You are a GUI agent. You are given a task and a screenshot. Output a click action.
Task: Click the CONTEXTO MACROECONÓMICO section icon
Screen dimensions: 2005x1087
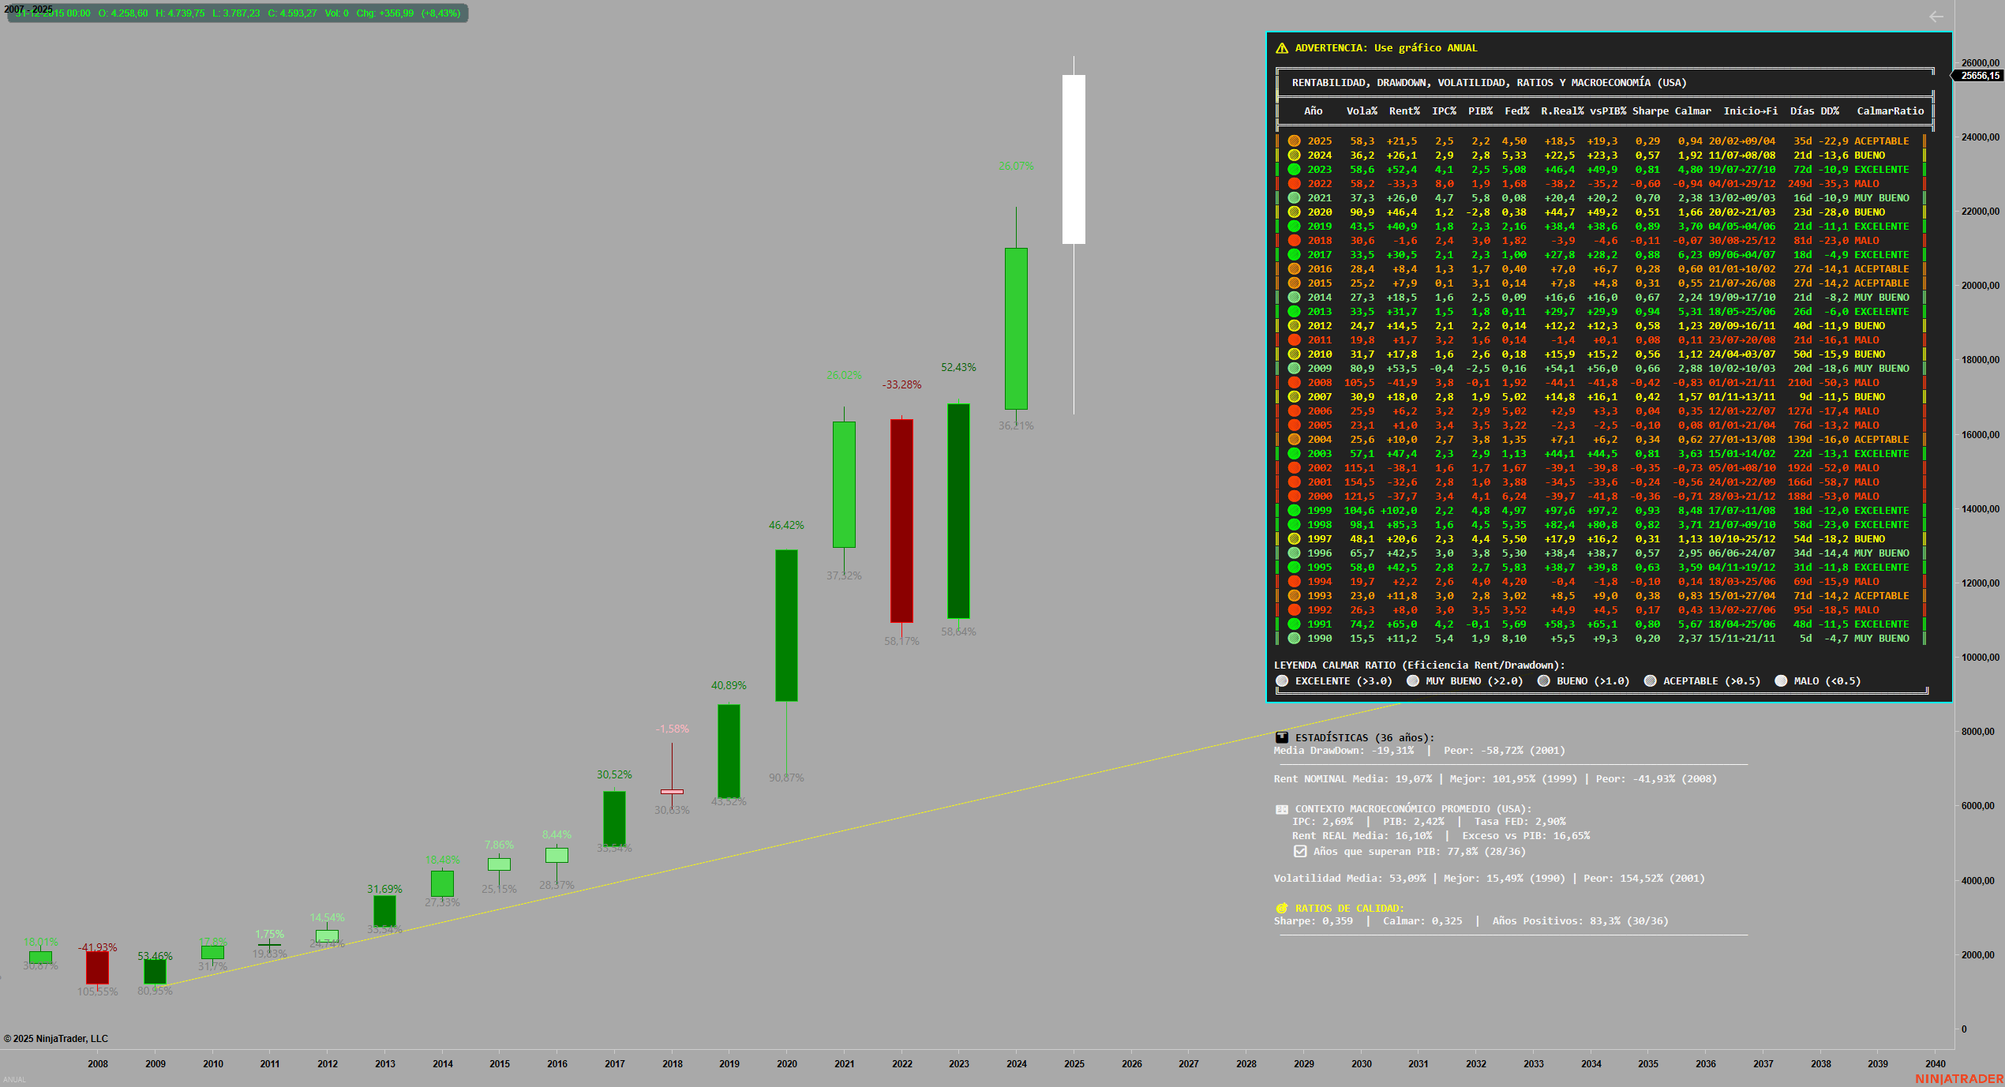(1282, 809)
